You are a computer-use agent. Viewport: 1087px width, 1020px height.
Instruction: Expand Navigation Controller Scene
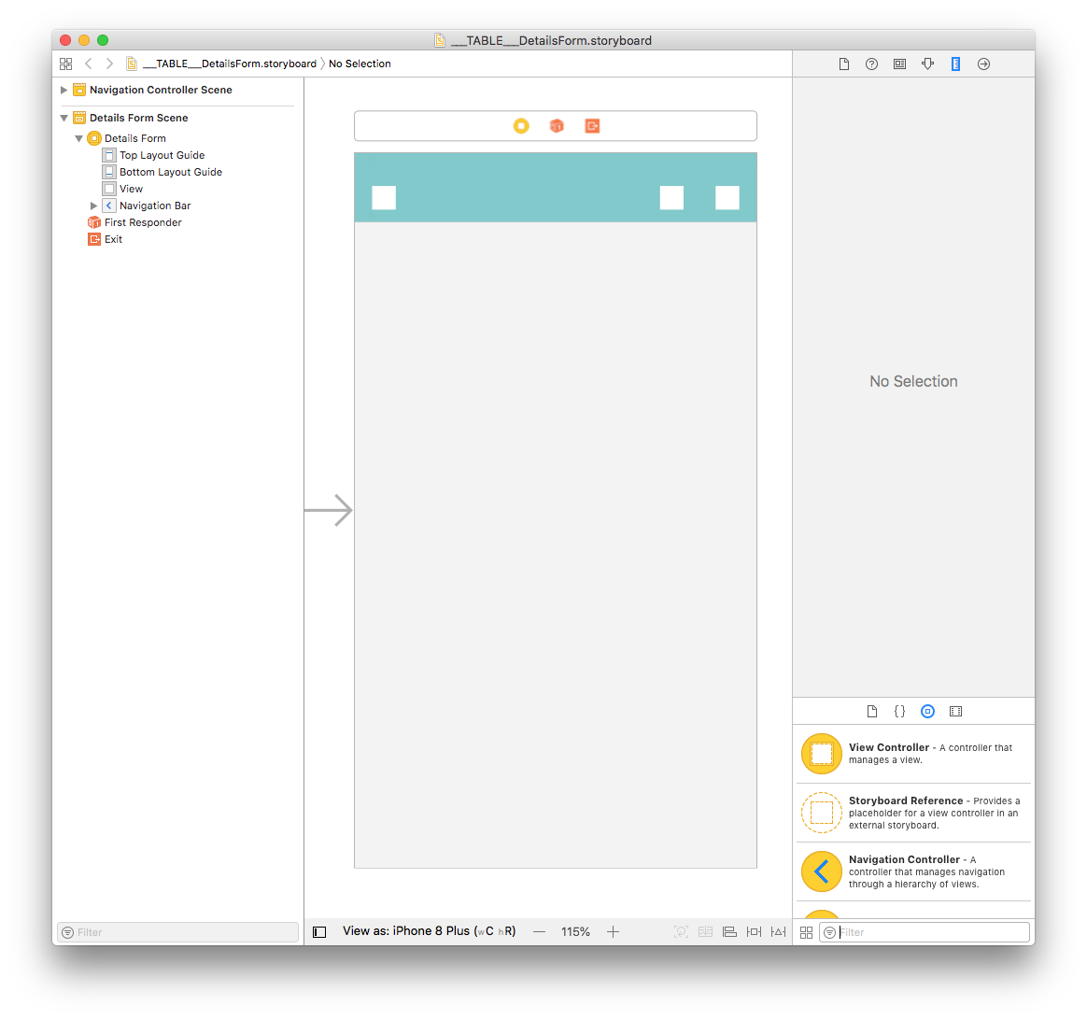coord(64,91)
